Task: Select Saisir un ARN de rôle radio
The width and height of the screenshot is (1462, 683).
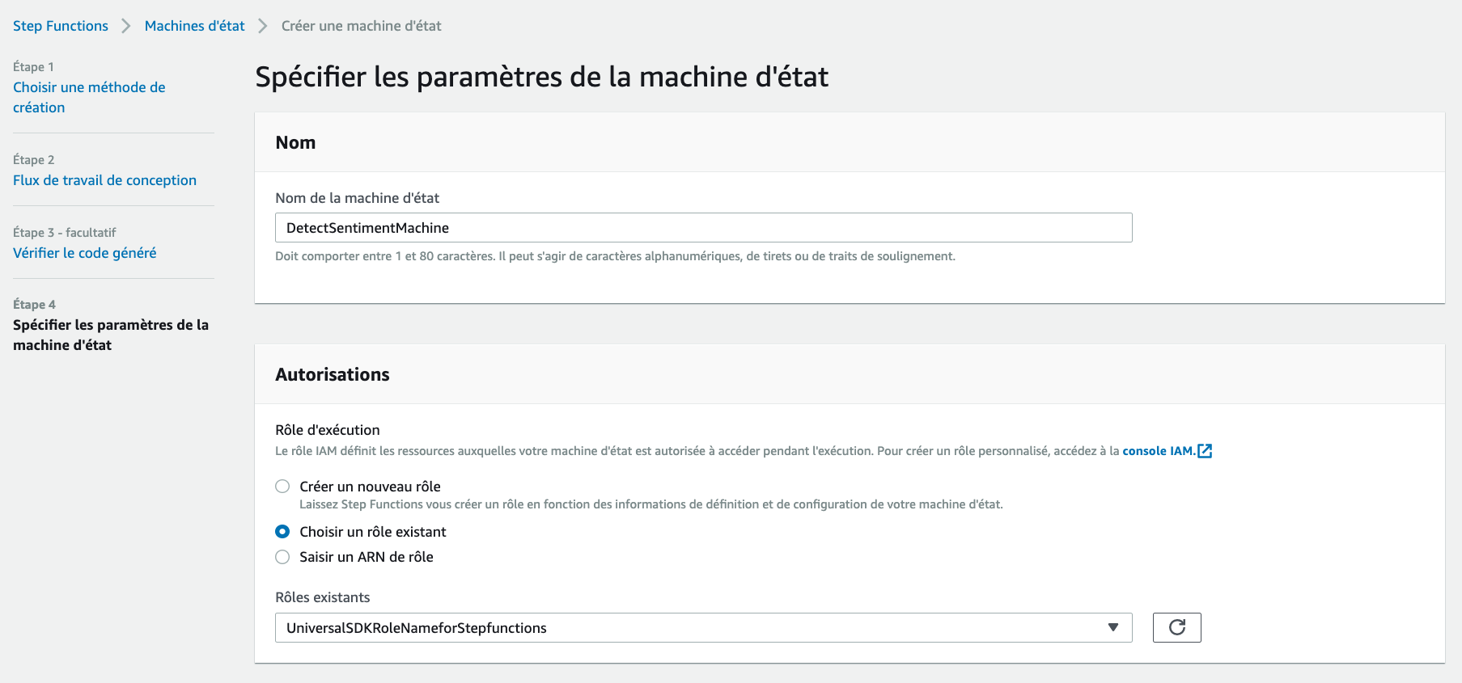Action: 282,557
